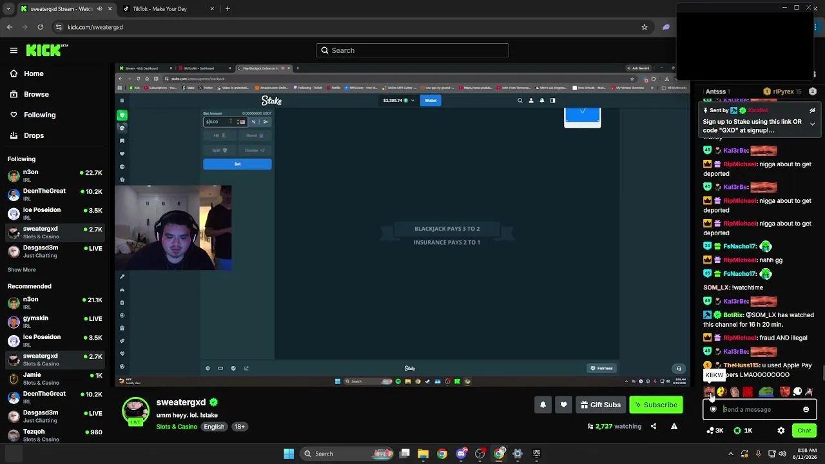Screen dimensions: 825x464
Task: Open the Kick hamburger sidebar menu
Action: point(14,50)
